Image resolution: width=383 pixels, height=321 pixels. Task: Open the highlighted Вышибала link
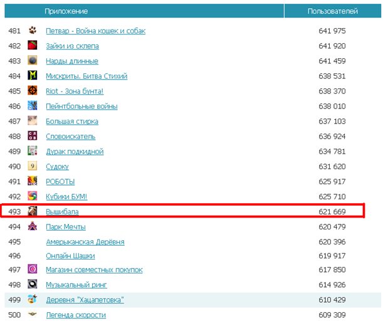[62, 212]
